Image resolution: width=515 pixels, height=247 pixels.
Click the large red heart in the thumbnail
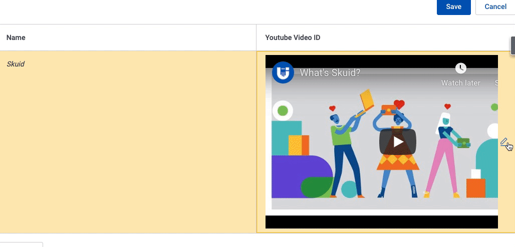tap(399, 104)
